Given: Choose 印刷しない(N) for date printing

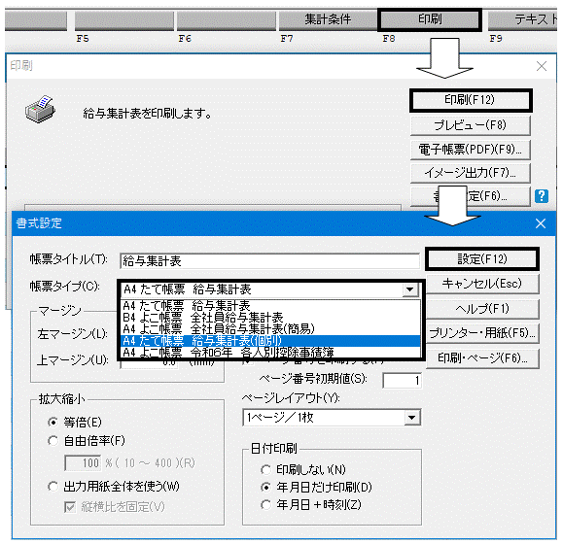Looking at the screenshot, I should click(x=265, y=469).
